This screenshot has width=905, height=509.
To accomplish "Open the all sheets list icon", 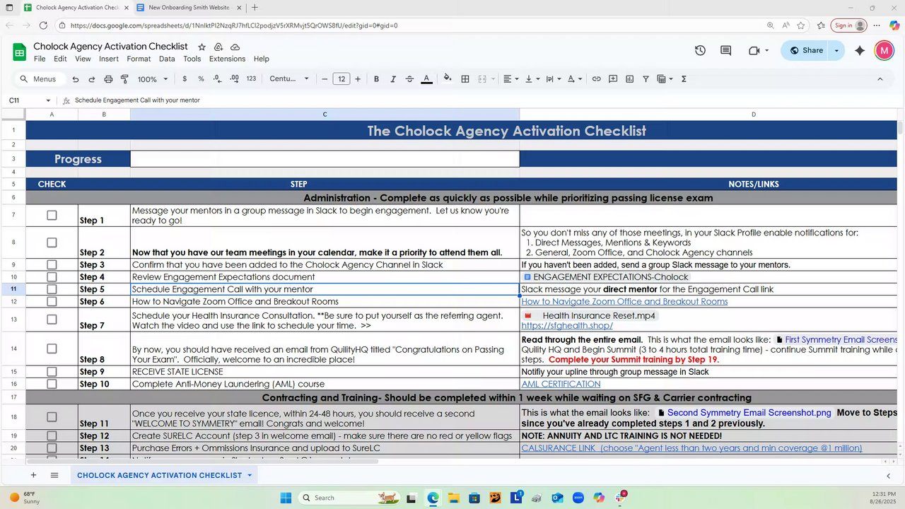I will pos(53,475).
